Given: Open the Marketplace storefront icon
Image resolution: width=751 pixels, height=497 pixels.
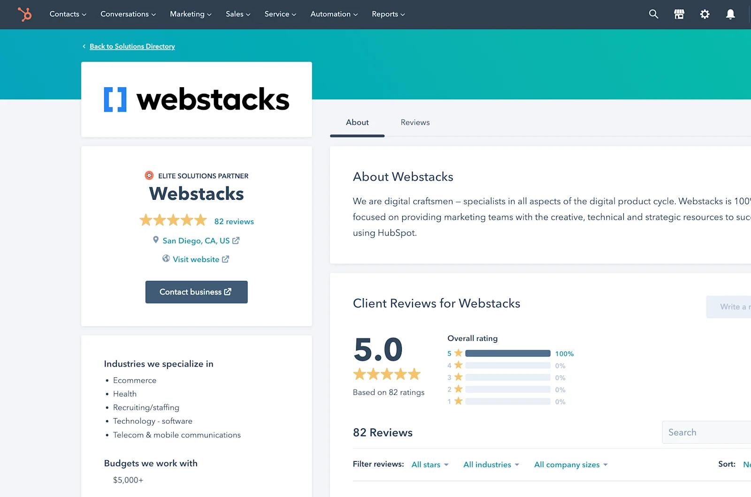Looking at the screenshot, I should point(679,14).
